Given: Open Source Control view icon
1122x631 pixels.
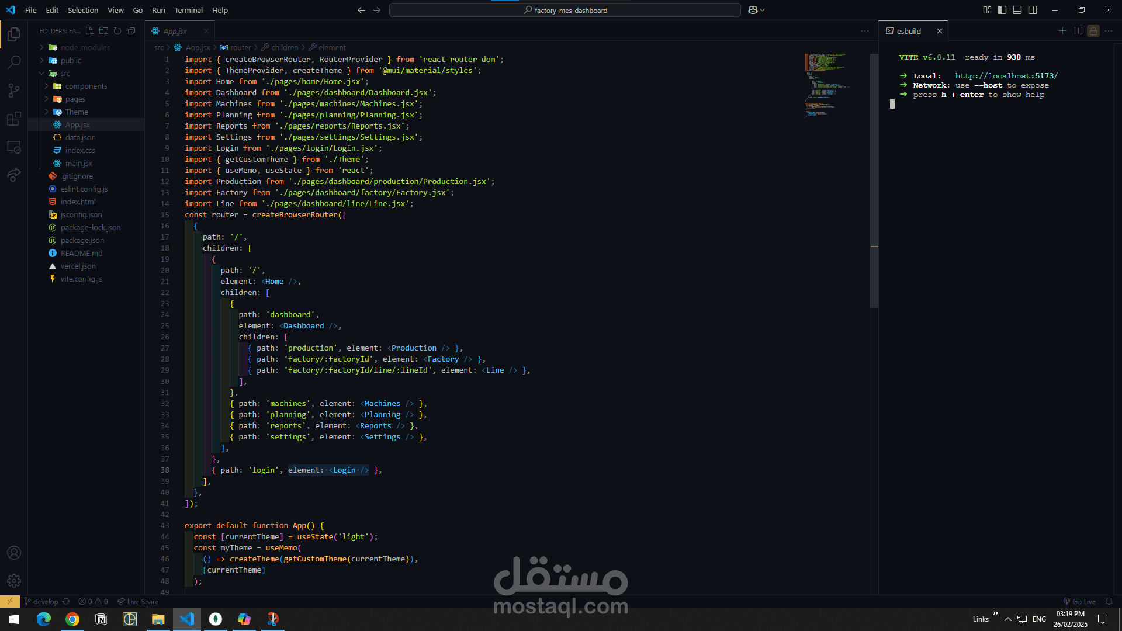Looking at the screenshot, I should (14, 90).
